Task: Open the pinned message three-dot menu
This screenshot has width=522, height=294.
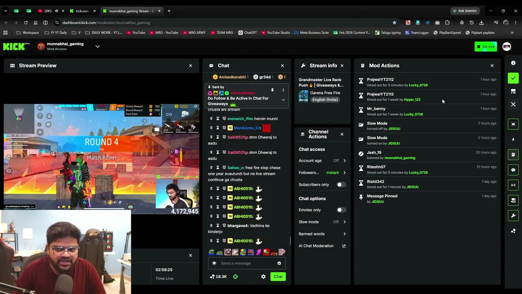Action: (x=283, y=90)
